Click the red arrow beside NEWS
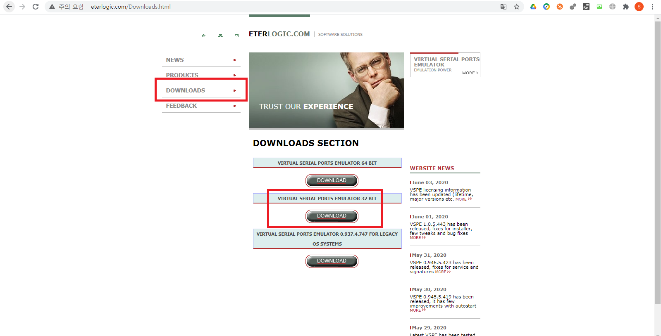The height and width of the screenshot is (336, 661). [x=234, y=60]
